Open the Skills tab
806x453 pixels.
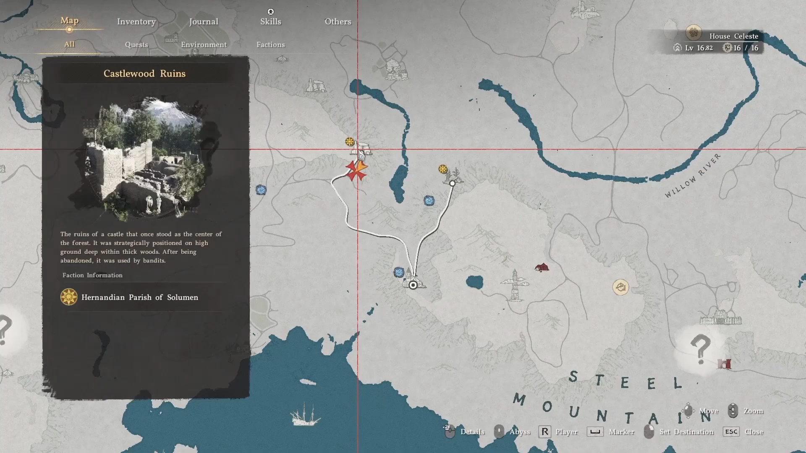(270, 21)
